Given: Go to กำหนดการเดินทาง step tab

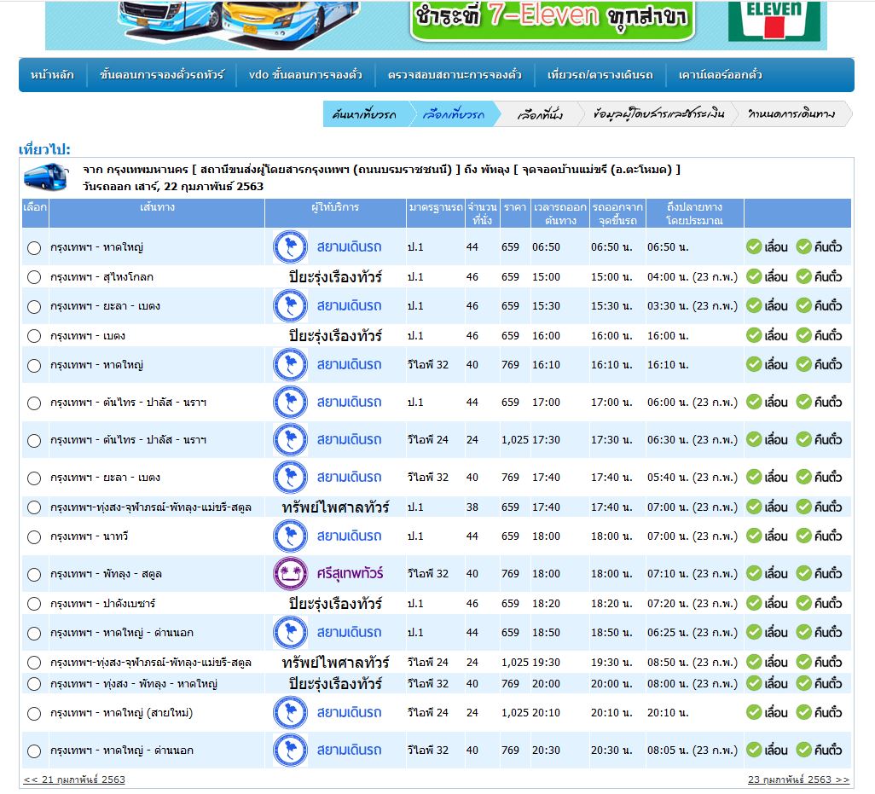Looking at the screenshot, I should tap(791, 114).
